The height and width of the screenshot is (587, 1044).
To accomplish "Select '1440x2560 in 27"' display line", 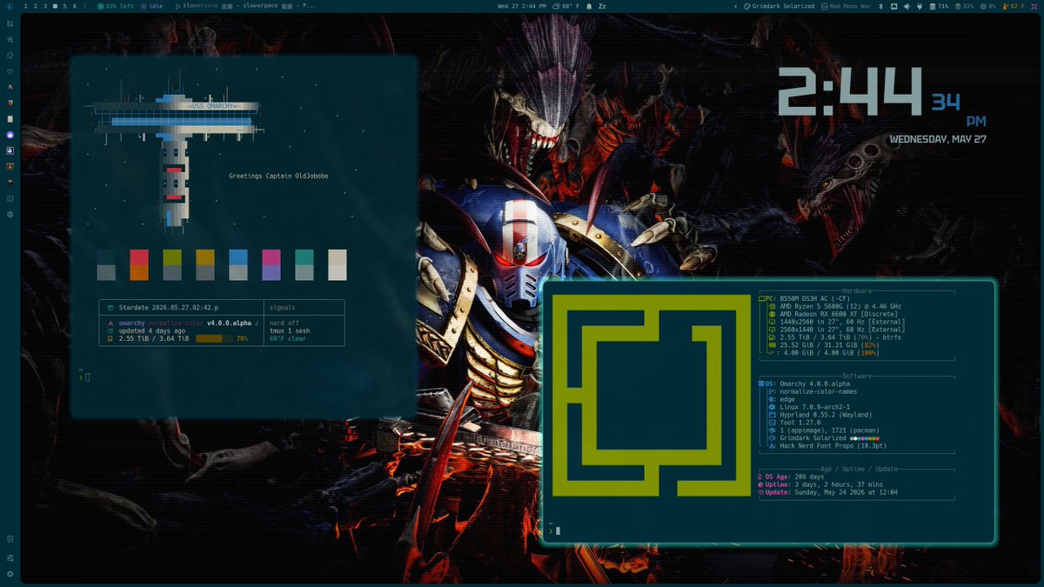I will click(x=836, y=322).
